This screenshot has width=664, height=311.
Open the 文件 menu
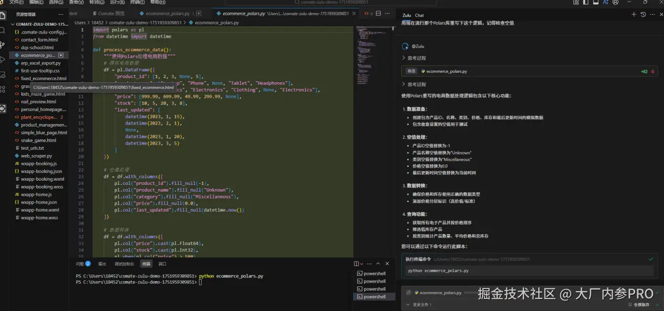tap(16, 3)
